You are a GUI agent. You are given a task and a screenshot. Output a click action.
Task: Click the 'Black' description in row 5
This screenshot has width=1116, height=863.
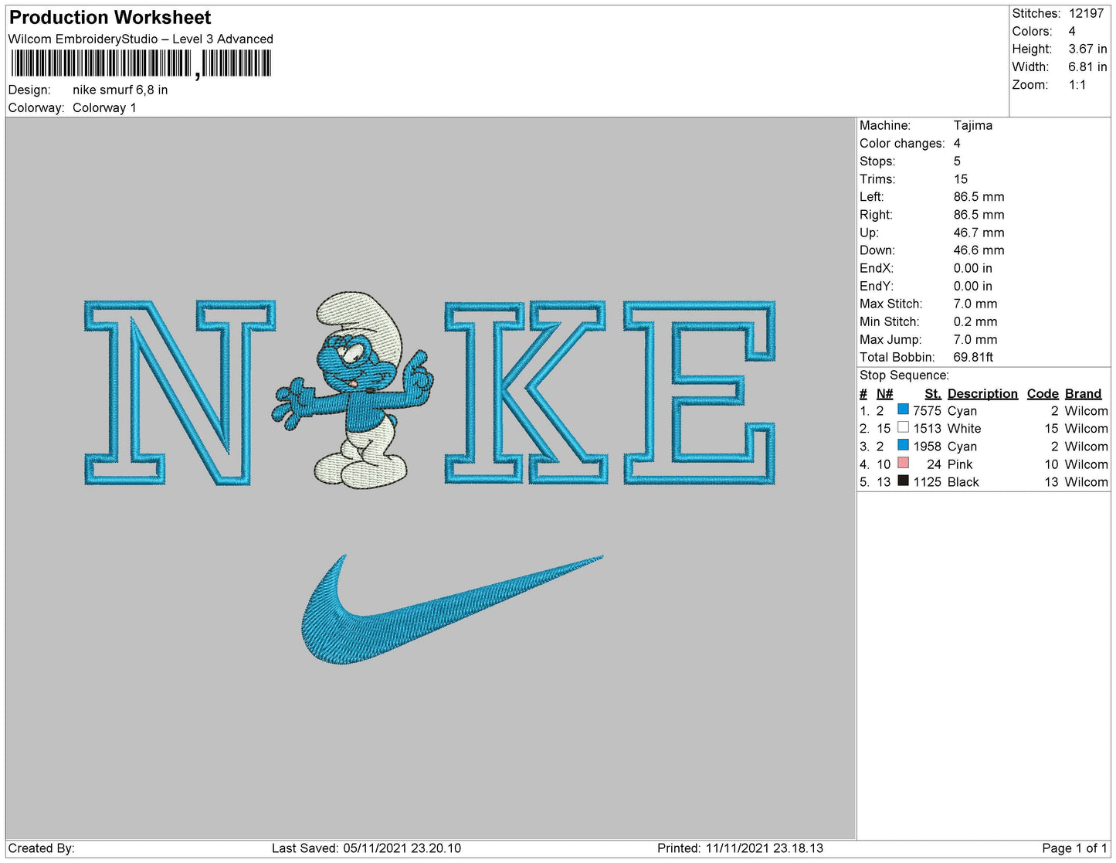[x=963, y=481]
